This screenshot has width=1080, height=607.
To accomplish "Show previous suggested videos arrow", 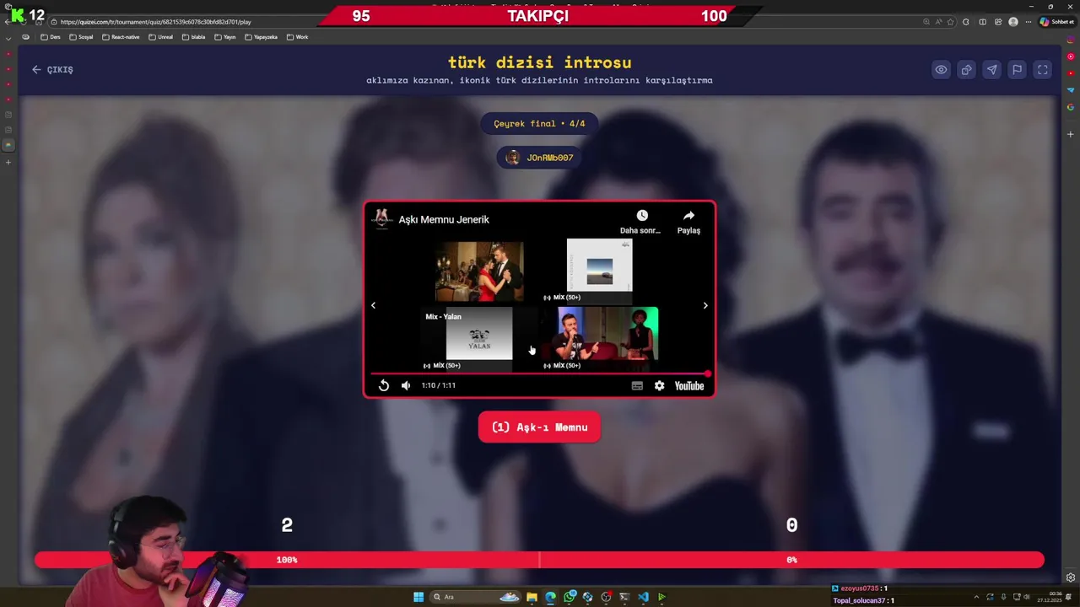I will (373, 305).
